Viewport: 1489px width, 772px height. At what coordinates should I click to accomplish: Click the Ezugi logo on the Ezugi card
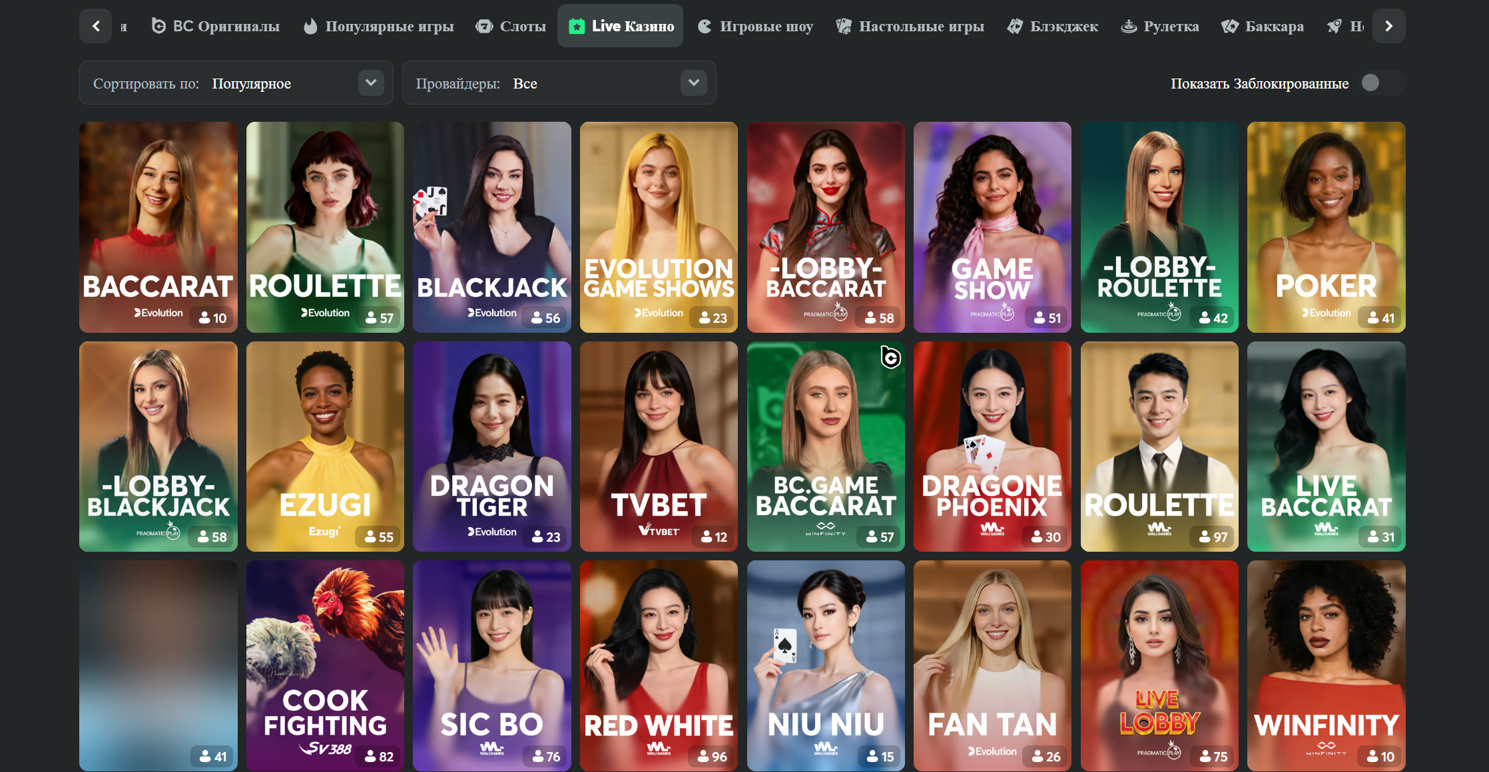tap(325, 532)
